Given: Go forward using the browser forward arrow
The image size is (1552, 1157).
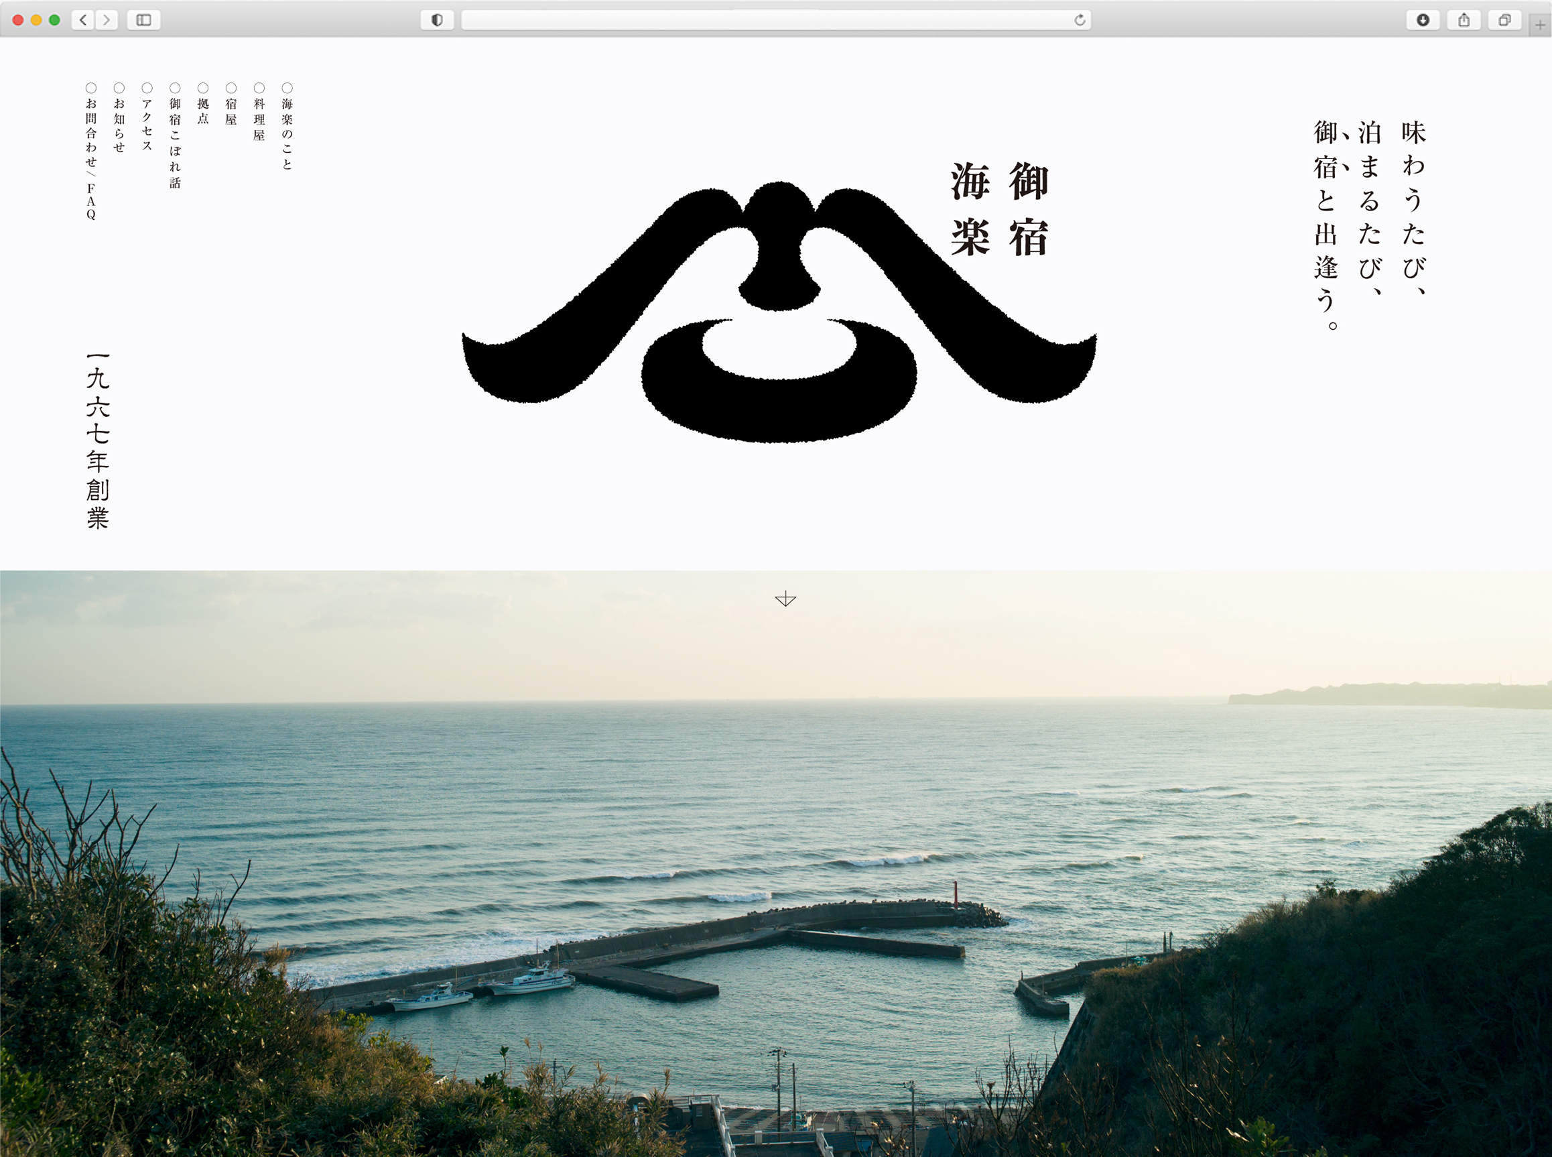Looking at the screenshot, I should (107, 19).
